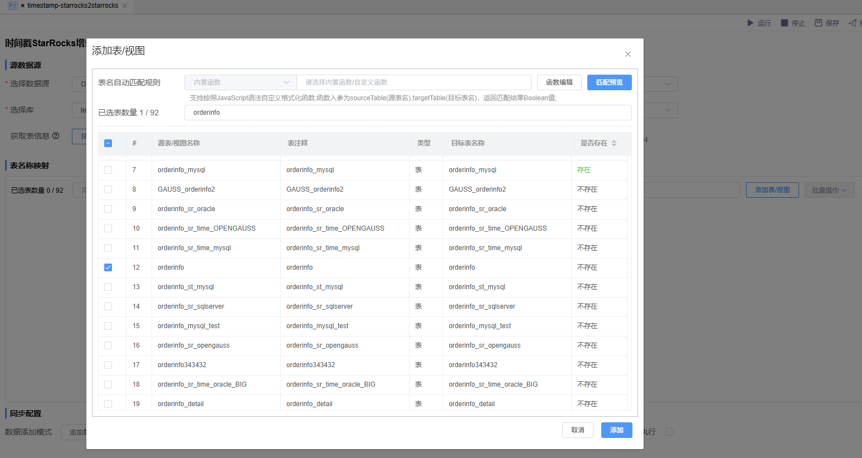Sort by 是否存在 column arrows
This screenshot has height=458, width=862.
(x=614, y=143)
